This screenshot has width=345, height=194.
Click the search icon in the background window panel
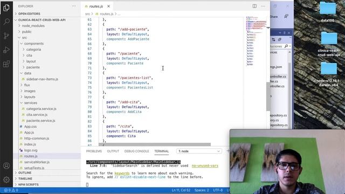pyautogui.click(x=286, y=46)
